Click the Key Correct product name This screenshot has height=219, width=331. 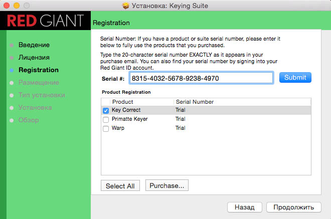126,110
